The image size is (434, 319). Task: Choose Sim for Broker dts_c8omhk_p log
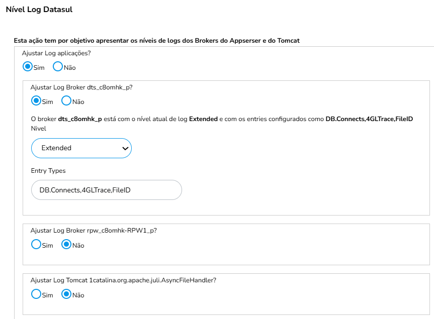coord(36,101)
